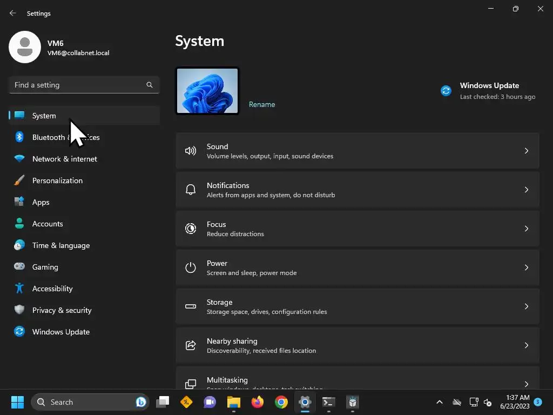Screen dimensions: 553x415
Task: Click the Storage drive icon
Action: [x=191, y=306]
